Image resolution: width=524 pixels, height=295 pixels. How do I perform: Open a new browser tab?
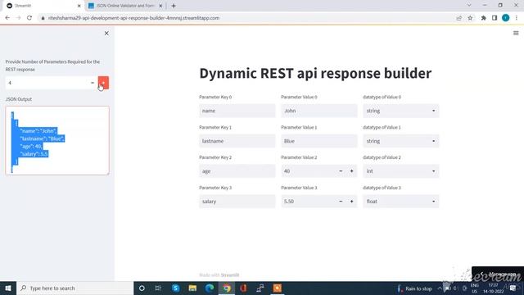pyautogui.click(x=174, y=6)
